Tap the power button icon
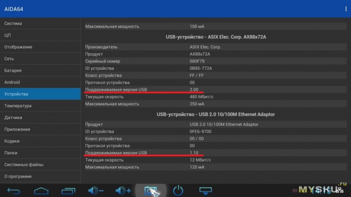 pos(178,190)
